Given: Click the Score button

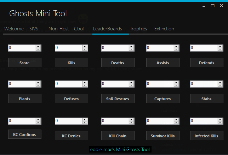Looking at the screenshot, I should (25, 62).
